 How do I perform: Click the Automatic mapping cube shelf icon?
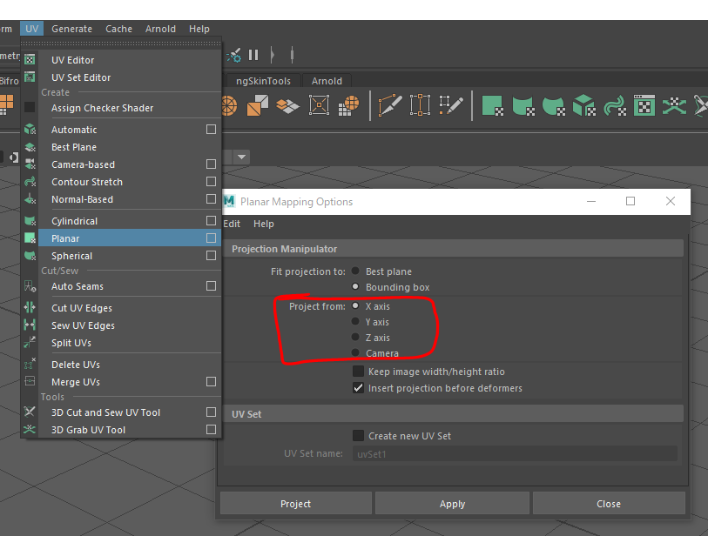coord(583,105)
